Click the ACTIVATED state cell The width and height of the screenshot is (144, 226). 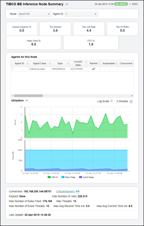point(78,69)
